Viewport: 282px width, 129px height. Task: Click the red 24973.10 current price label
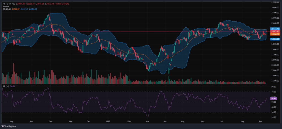point(275,32)
